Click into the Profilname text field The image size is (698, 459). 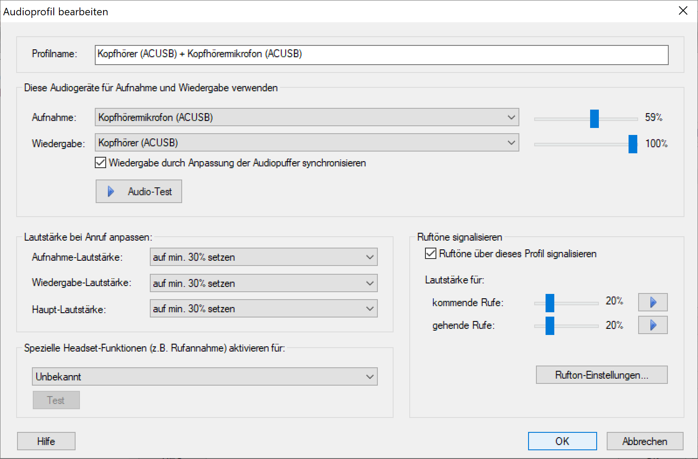(x=381, y=55)
